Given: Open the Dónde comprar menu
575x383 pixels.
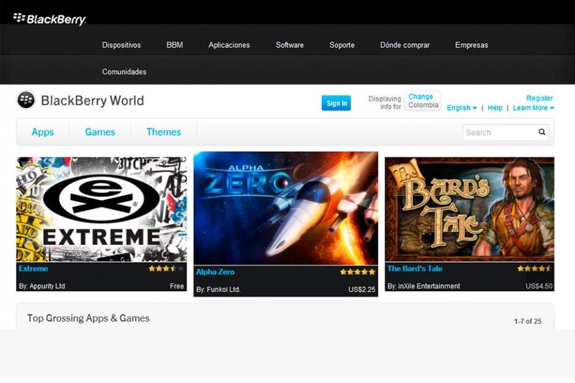Looking at the screenshot, I should click(x=404, y=45).
